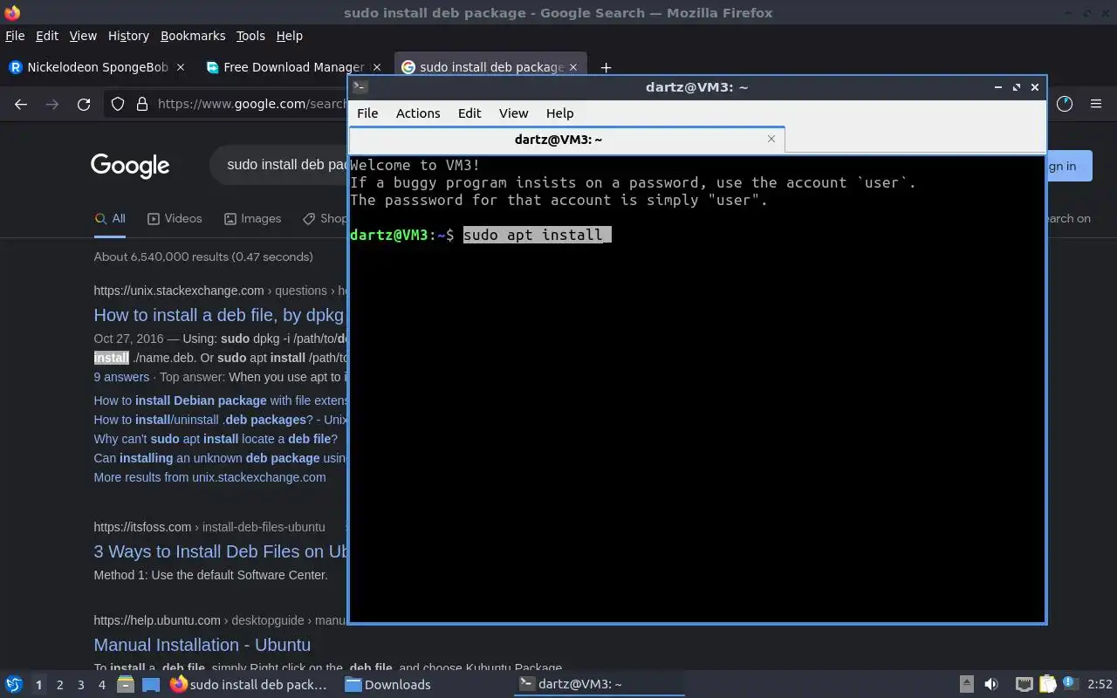Screen dimensions: 1117x698
Task: Open a new Firefox tab with plus button
Action: (606, 67)
